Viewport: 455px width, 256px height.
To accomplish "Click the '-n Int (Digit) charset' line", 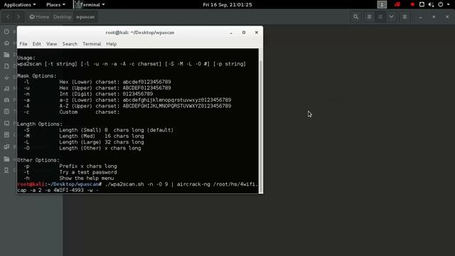I will [x=88, y=94].
